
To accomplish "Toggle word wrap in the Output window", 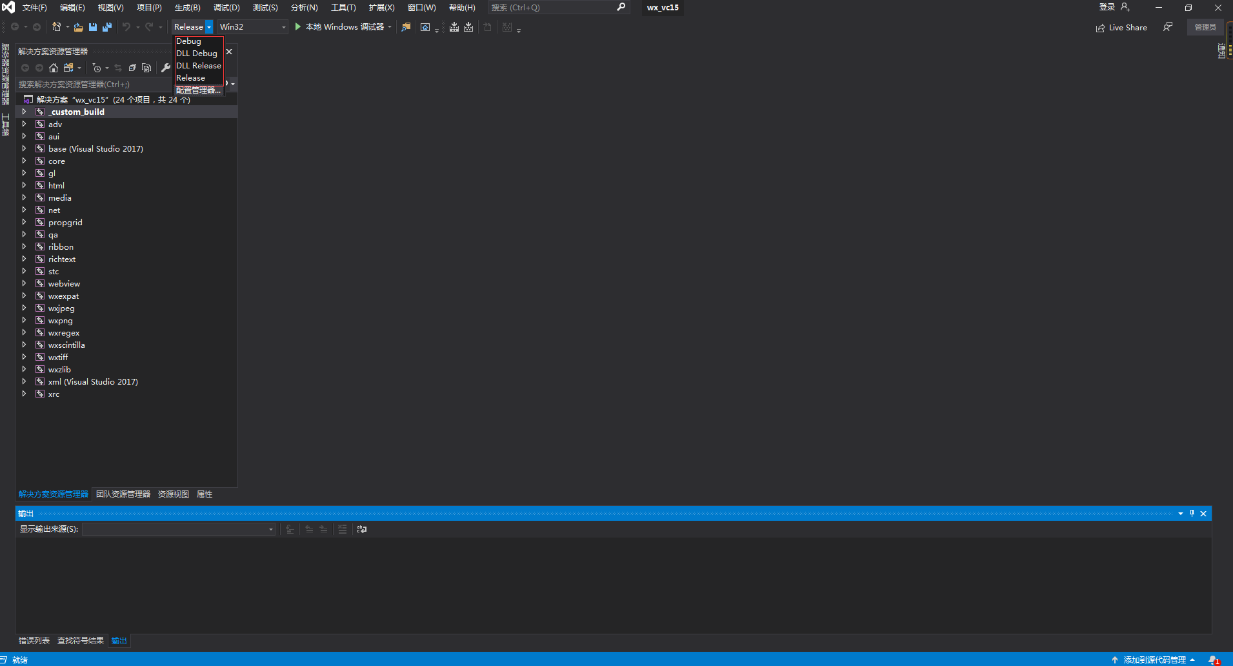I will click(362, 529).
